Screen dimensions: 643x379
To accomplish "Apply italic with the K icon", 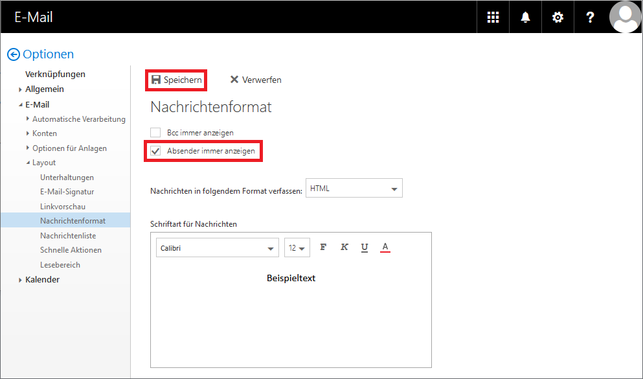I will [344, 247].
